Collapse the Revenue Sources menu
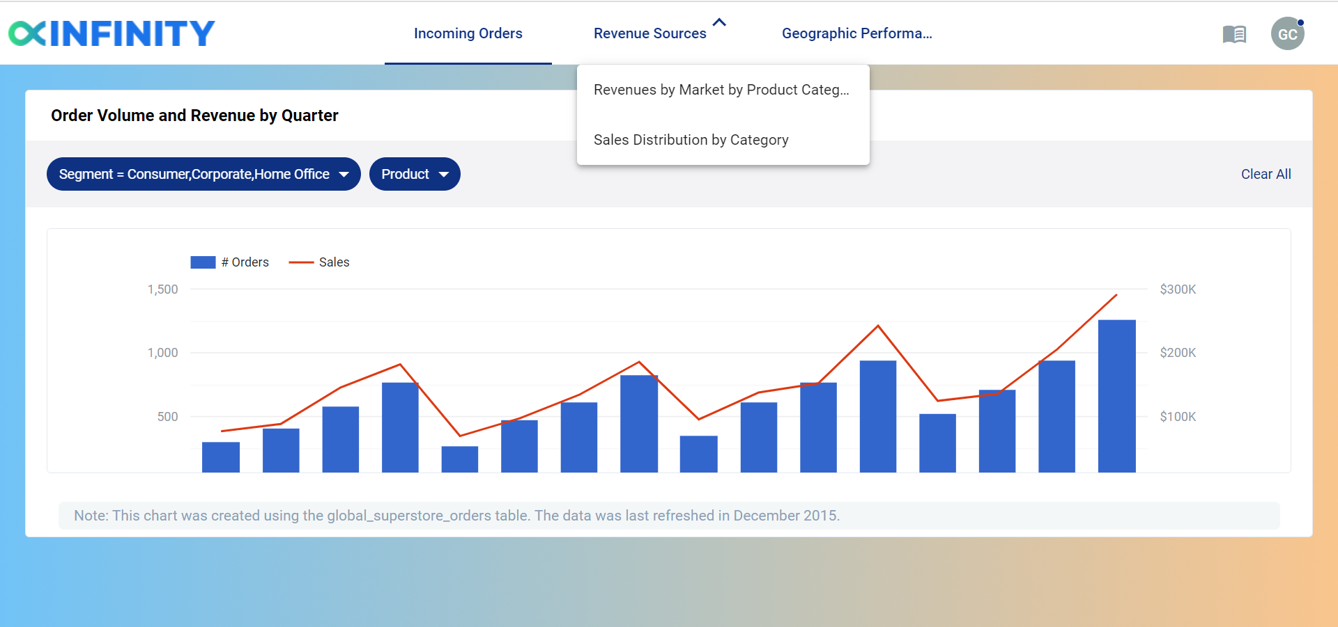This screenshot has width=1338, height=627. [650, 33]
